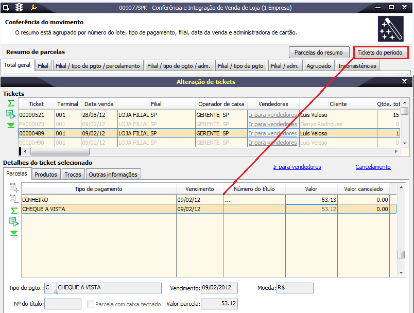Open the Cancelamento link

click(x=373, y=167)
